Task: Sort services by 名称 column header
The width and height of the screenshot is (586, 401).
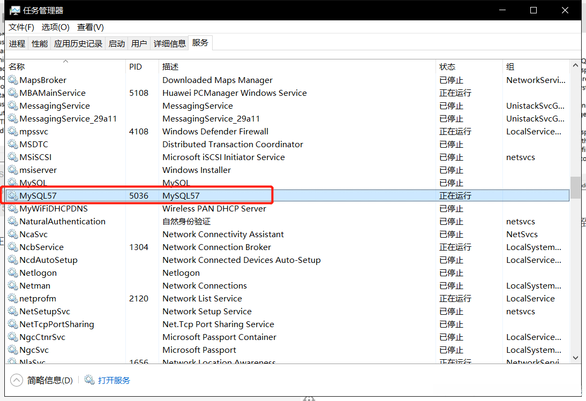Action: (65, 66)
